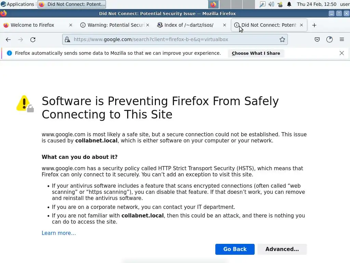Open the 'Learn more…' link

pyautogui.click(x=59, y=233)
